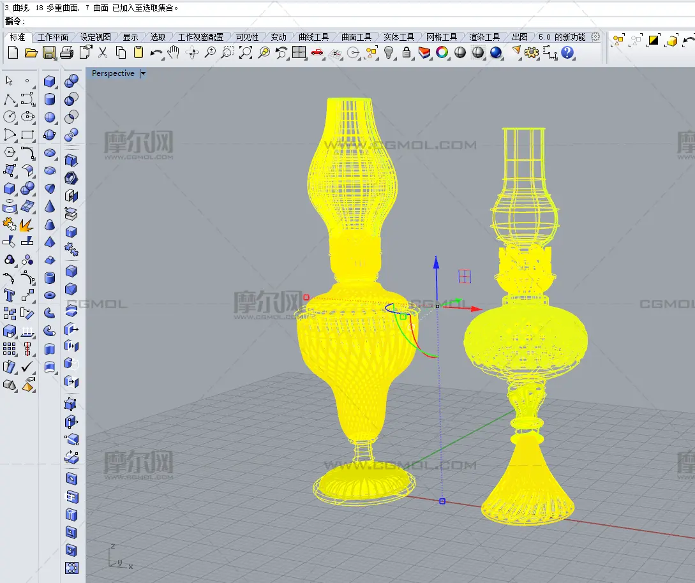Image resolution: width=695 pixels, height=583 pixels.
Task: Open the Perspective viewport dropdown arrow
Action: click(x=143, y=73)
